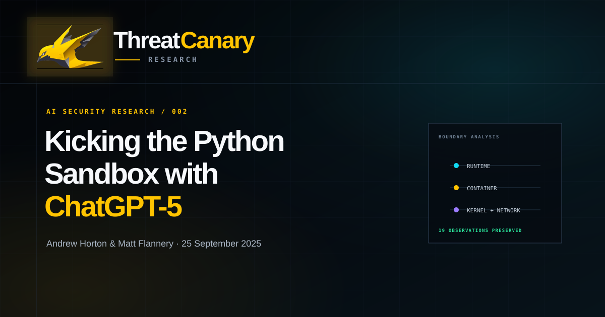
Task: Click the KERNEL + NETWORK label
Action: 494,210
